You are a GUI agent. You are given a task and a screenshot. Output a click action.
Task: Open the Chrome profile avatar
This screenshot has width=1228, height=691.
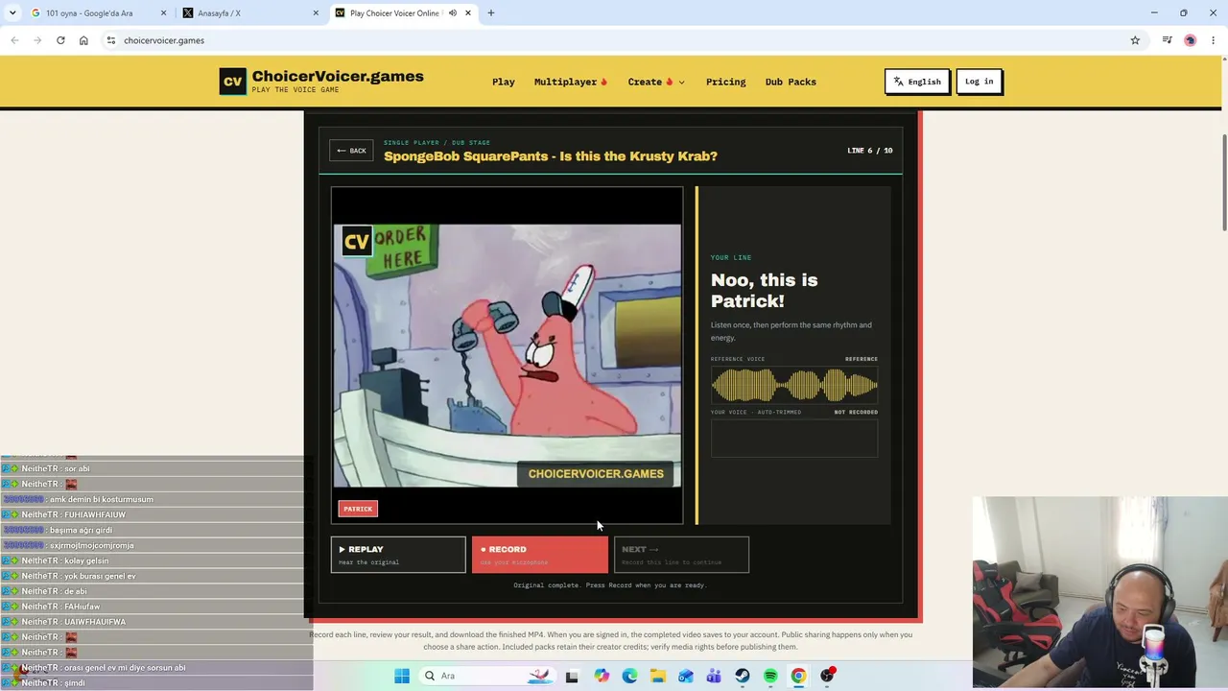[1191, 40]
